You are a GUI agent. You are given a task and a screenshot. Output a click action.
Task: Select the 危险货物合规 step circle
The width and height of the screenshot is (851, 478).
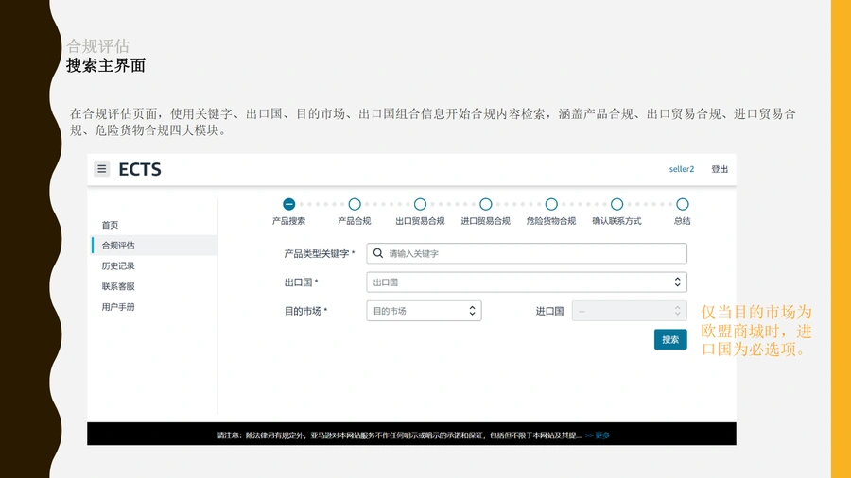[551, 204]
